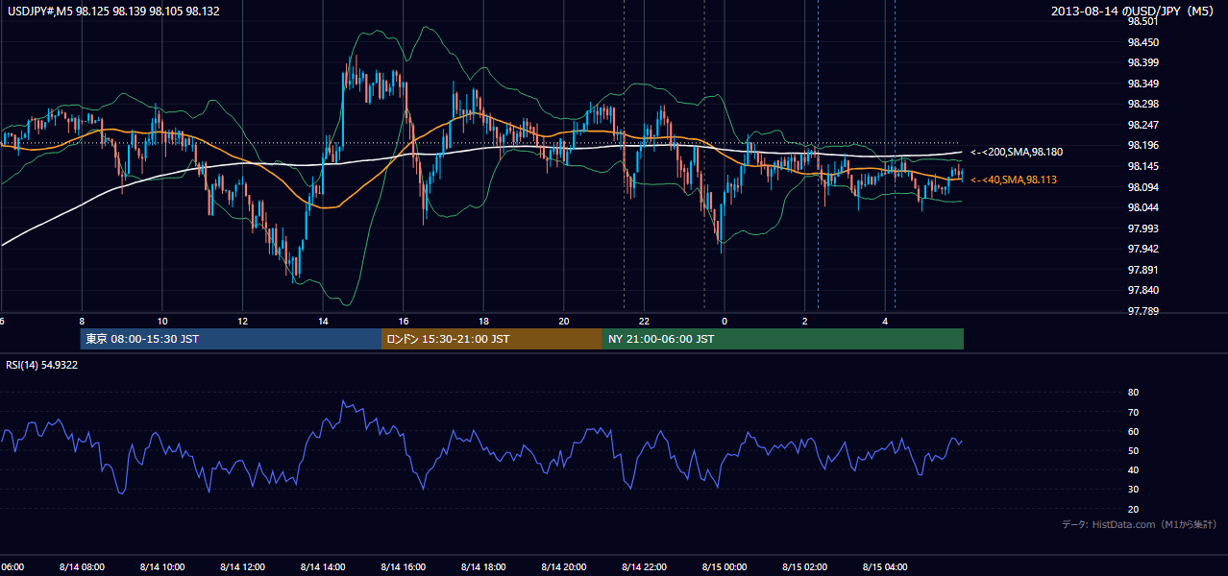This screenshot has height=576, width=1228.
Task: Click price axis value 97.942
Action: point(1142,249)
